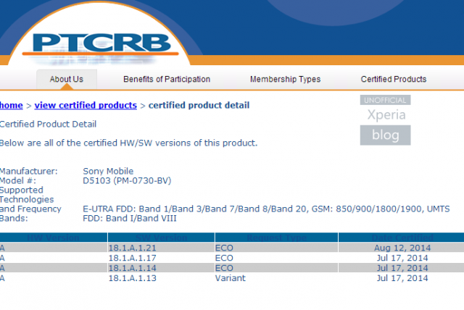464x310 pixels.
Task: Select SW version 18.1.A.1.21
Action: (x=132, y=248)
